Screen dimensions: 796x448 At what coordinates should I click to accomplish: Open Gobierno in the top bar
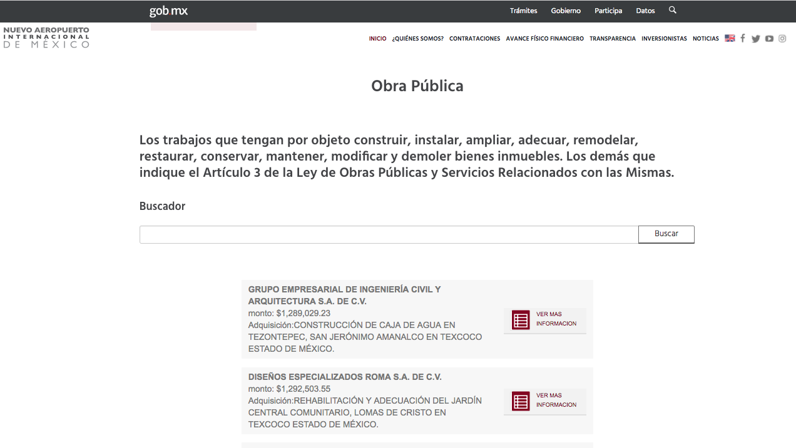point(566,11)
